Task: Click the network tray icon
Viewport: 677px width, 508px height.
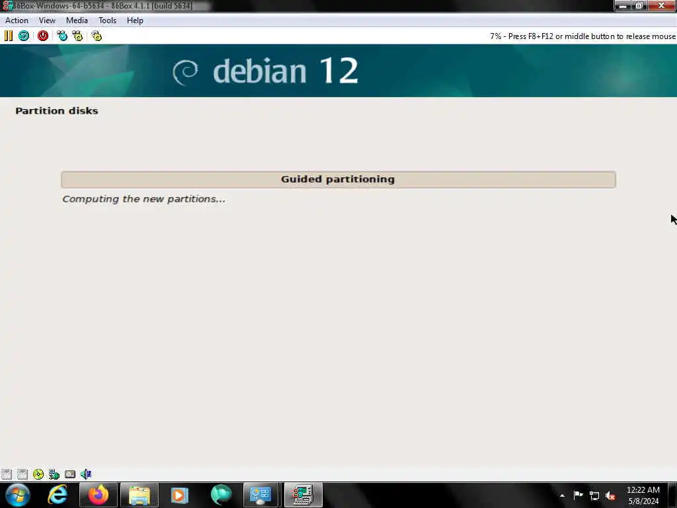Action: 594,496
